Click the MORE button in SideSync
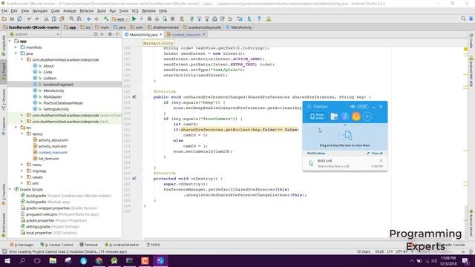475x267 pixels. [362, 107]
